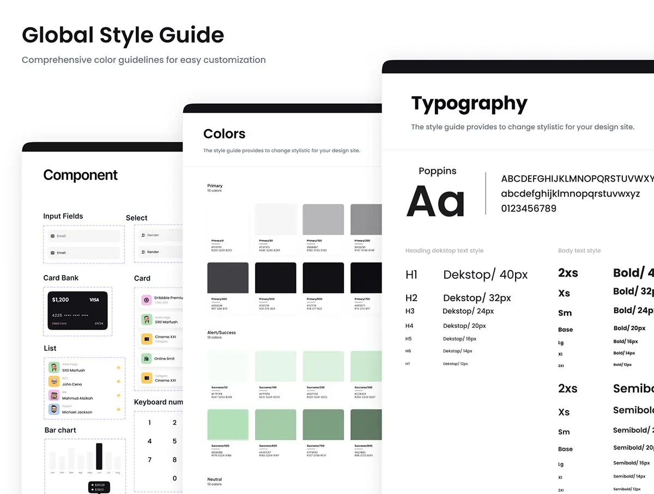This screenshot has height=494, width=654.
Task: Click the people icon in the first Gender select
Action: point(143,235)
